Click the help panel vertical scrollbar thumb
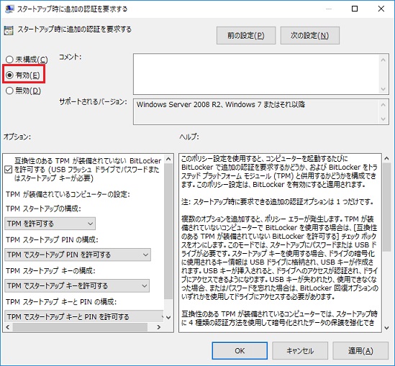395x366 pixels. point(386,207)
